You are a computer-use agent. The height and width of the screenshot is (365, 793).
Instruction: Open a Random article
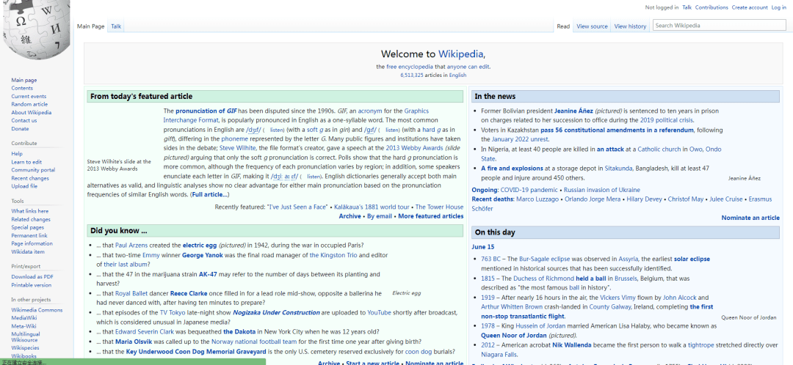coord(29,105)
